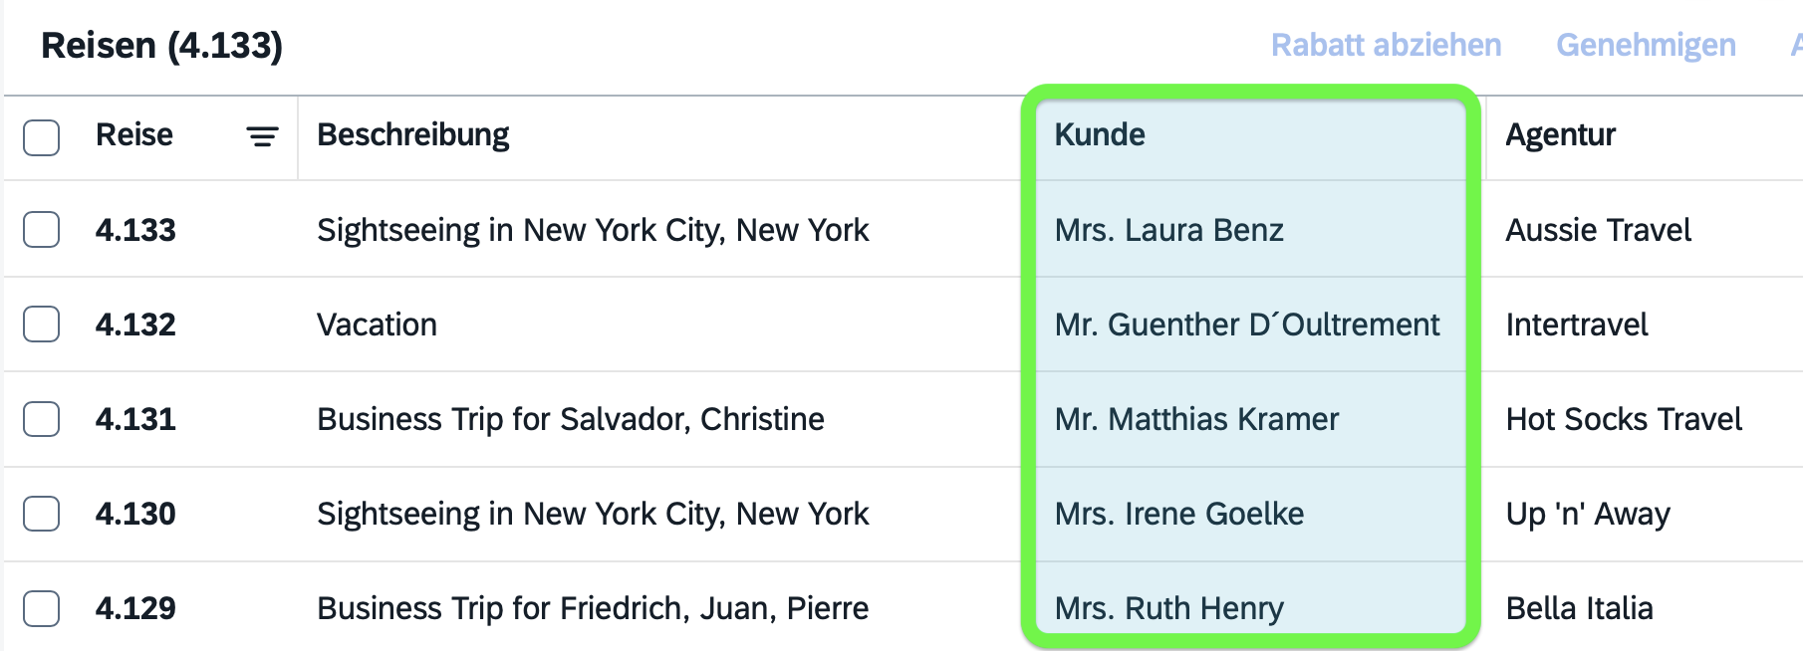Click the Beschreibung column header
1803x651 pixels.
(412, 134)
